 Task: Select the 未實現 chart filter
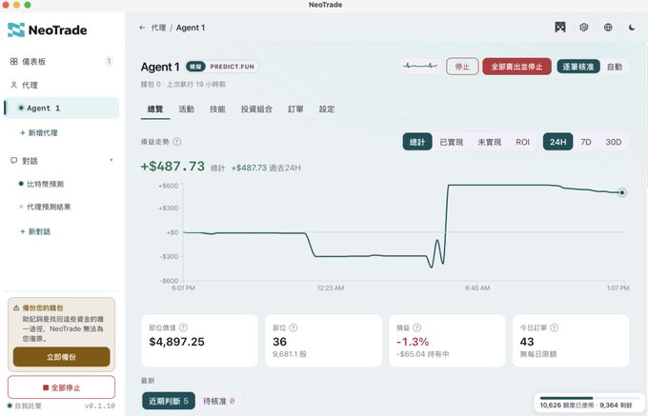pos(489,142)
